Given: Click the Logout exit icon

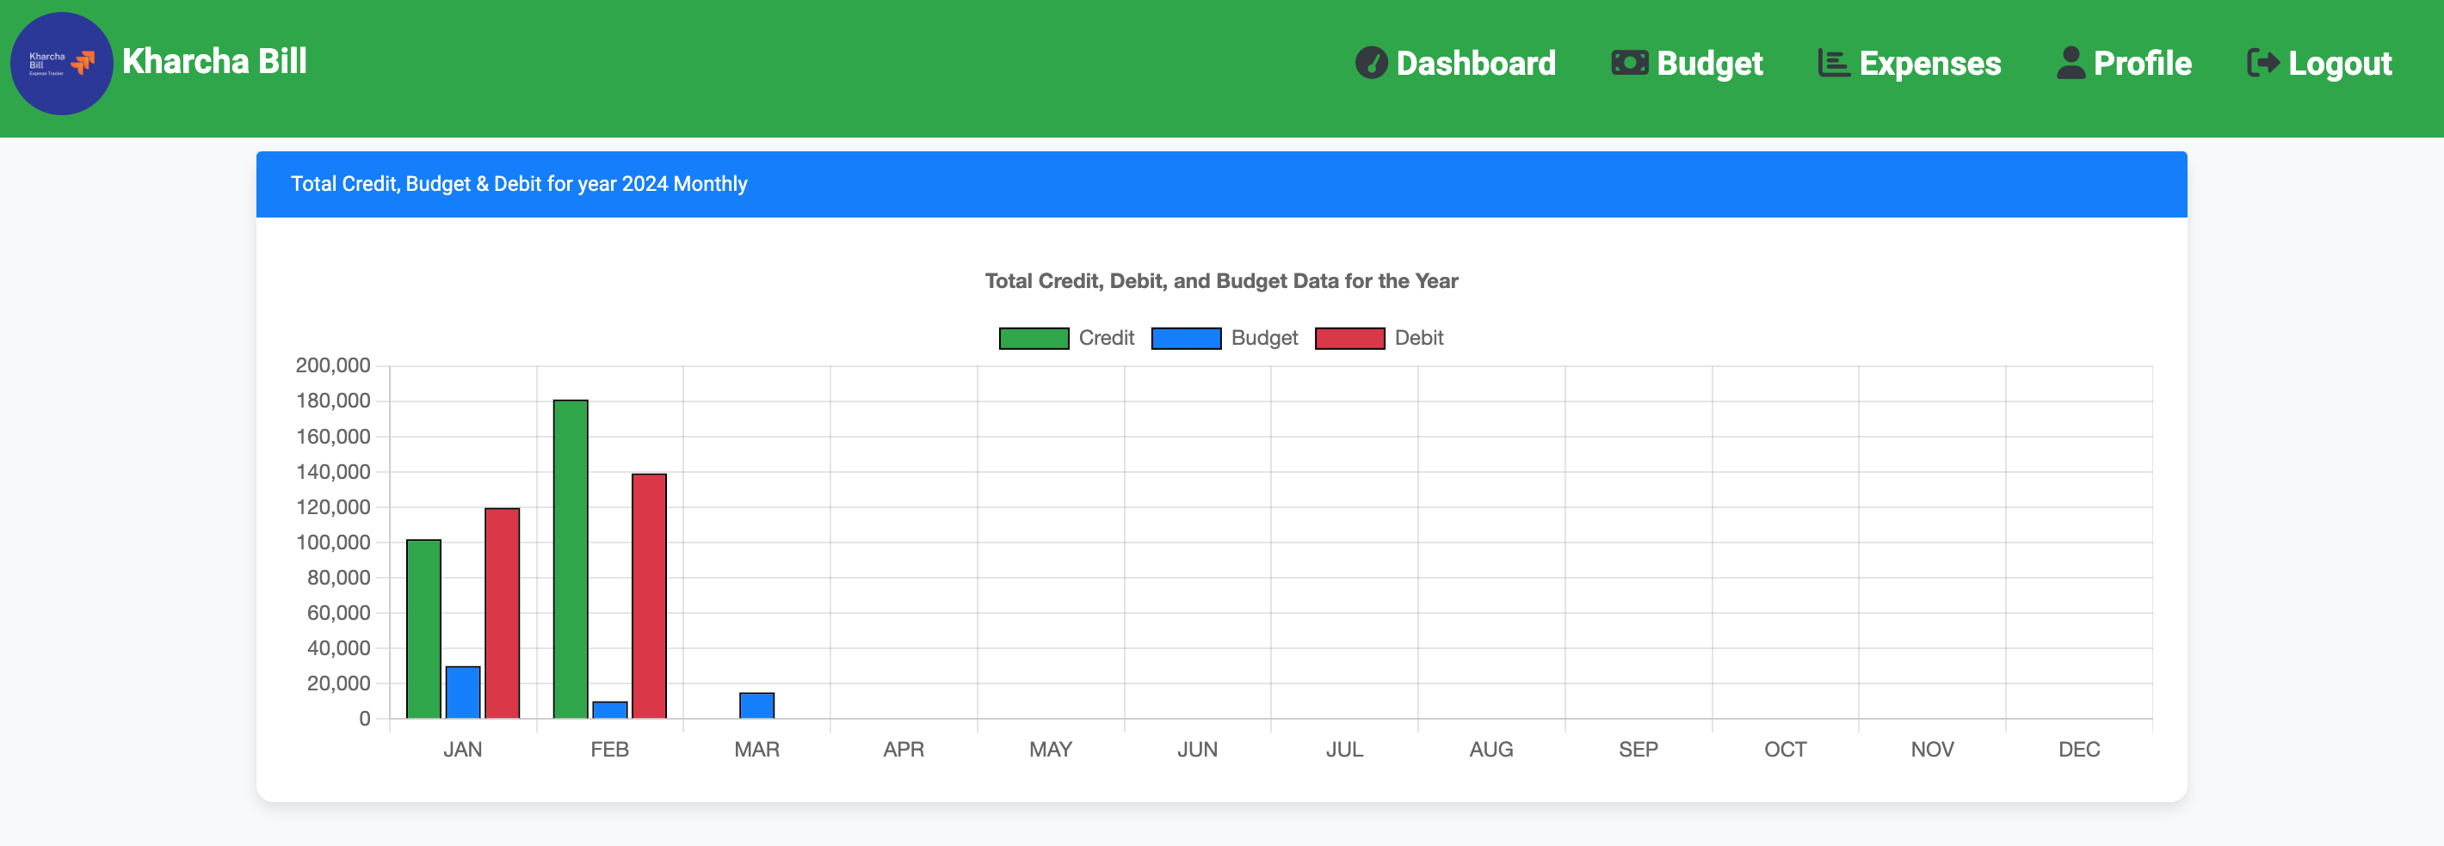Looking at the screenshot, I should [x=2262, y=63].
